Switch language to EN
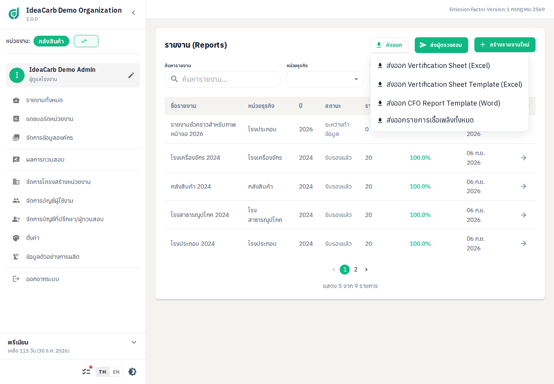The image size is (554, 384). coord(116,372)
